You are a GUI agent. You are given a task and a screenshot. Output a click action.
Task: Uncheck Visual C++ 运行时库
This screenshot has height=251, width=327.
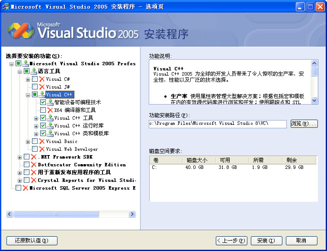pyautogui.click(x=43, y=125)
